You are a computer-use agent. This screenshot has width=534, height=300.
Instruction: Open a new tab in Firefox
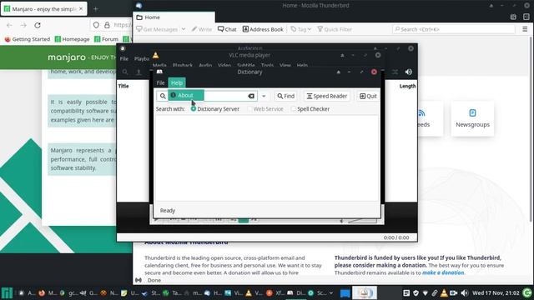[96, 9]
